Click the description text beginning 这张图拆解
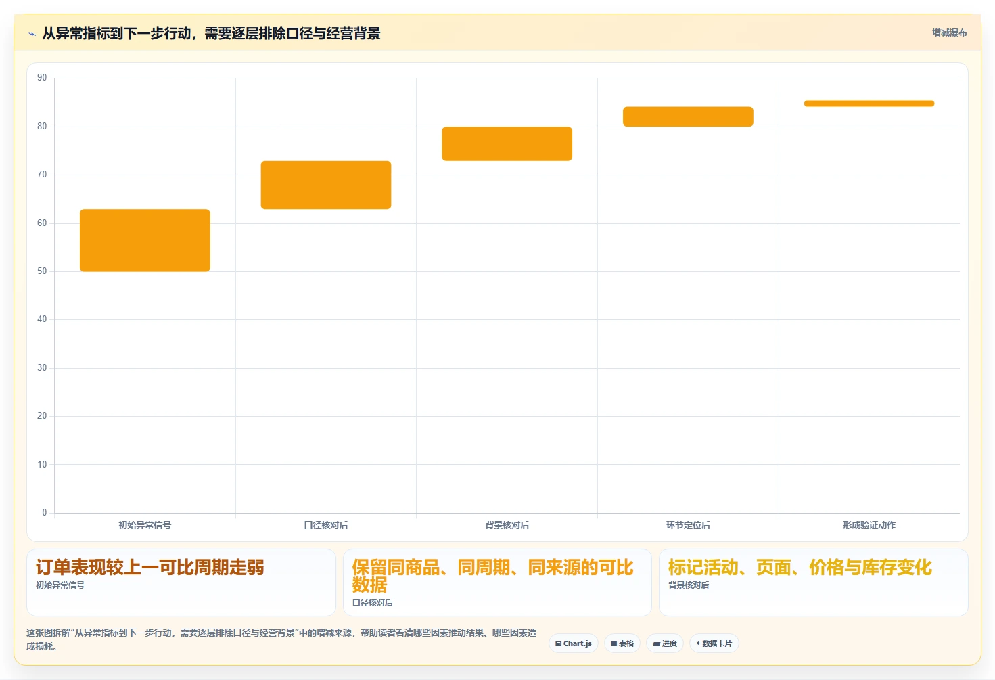The height and width of the screenshot is (680, 995). click(x=281, y=639)
